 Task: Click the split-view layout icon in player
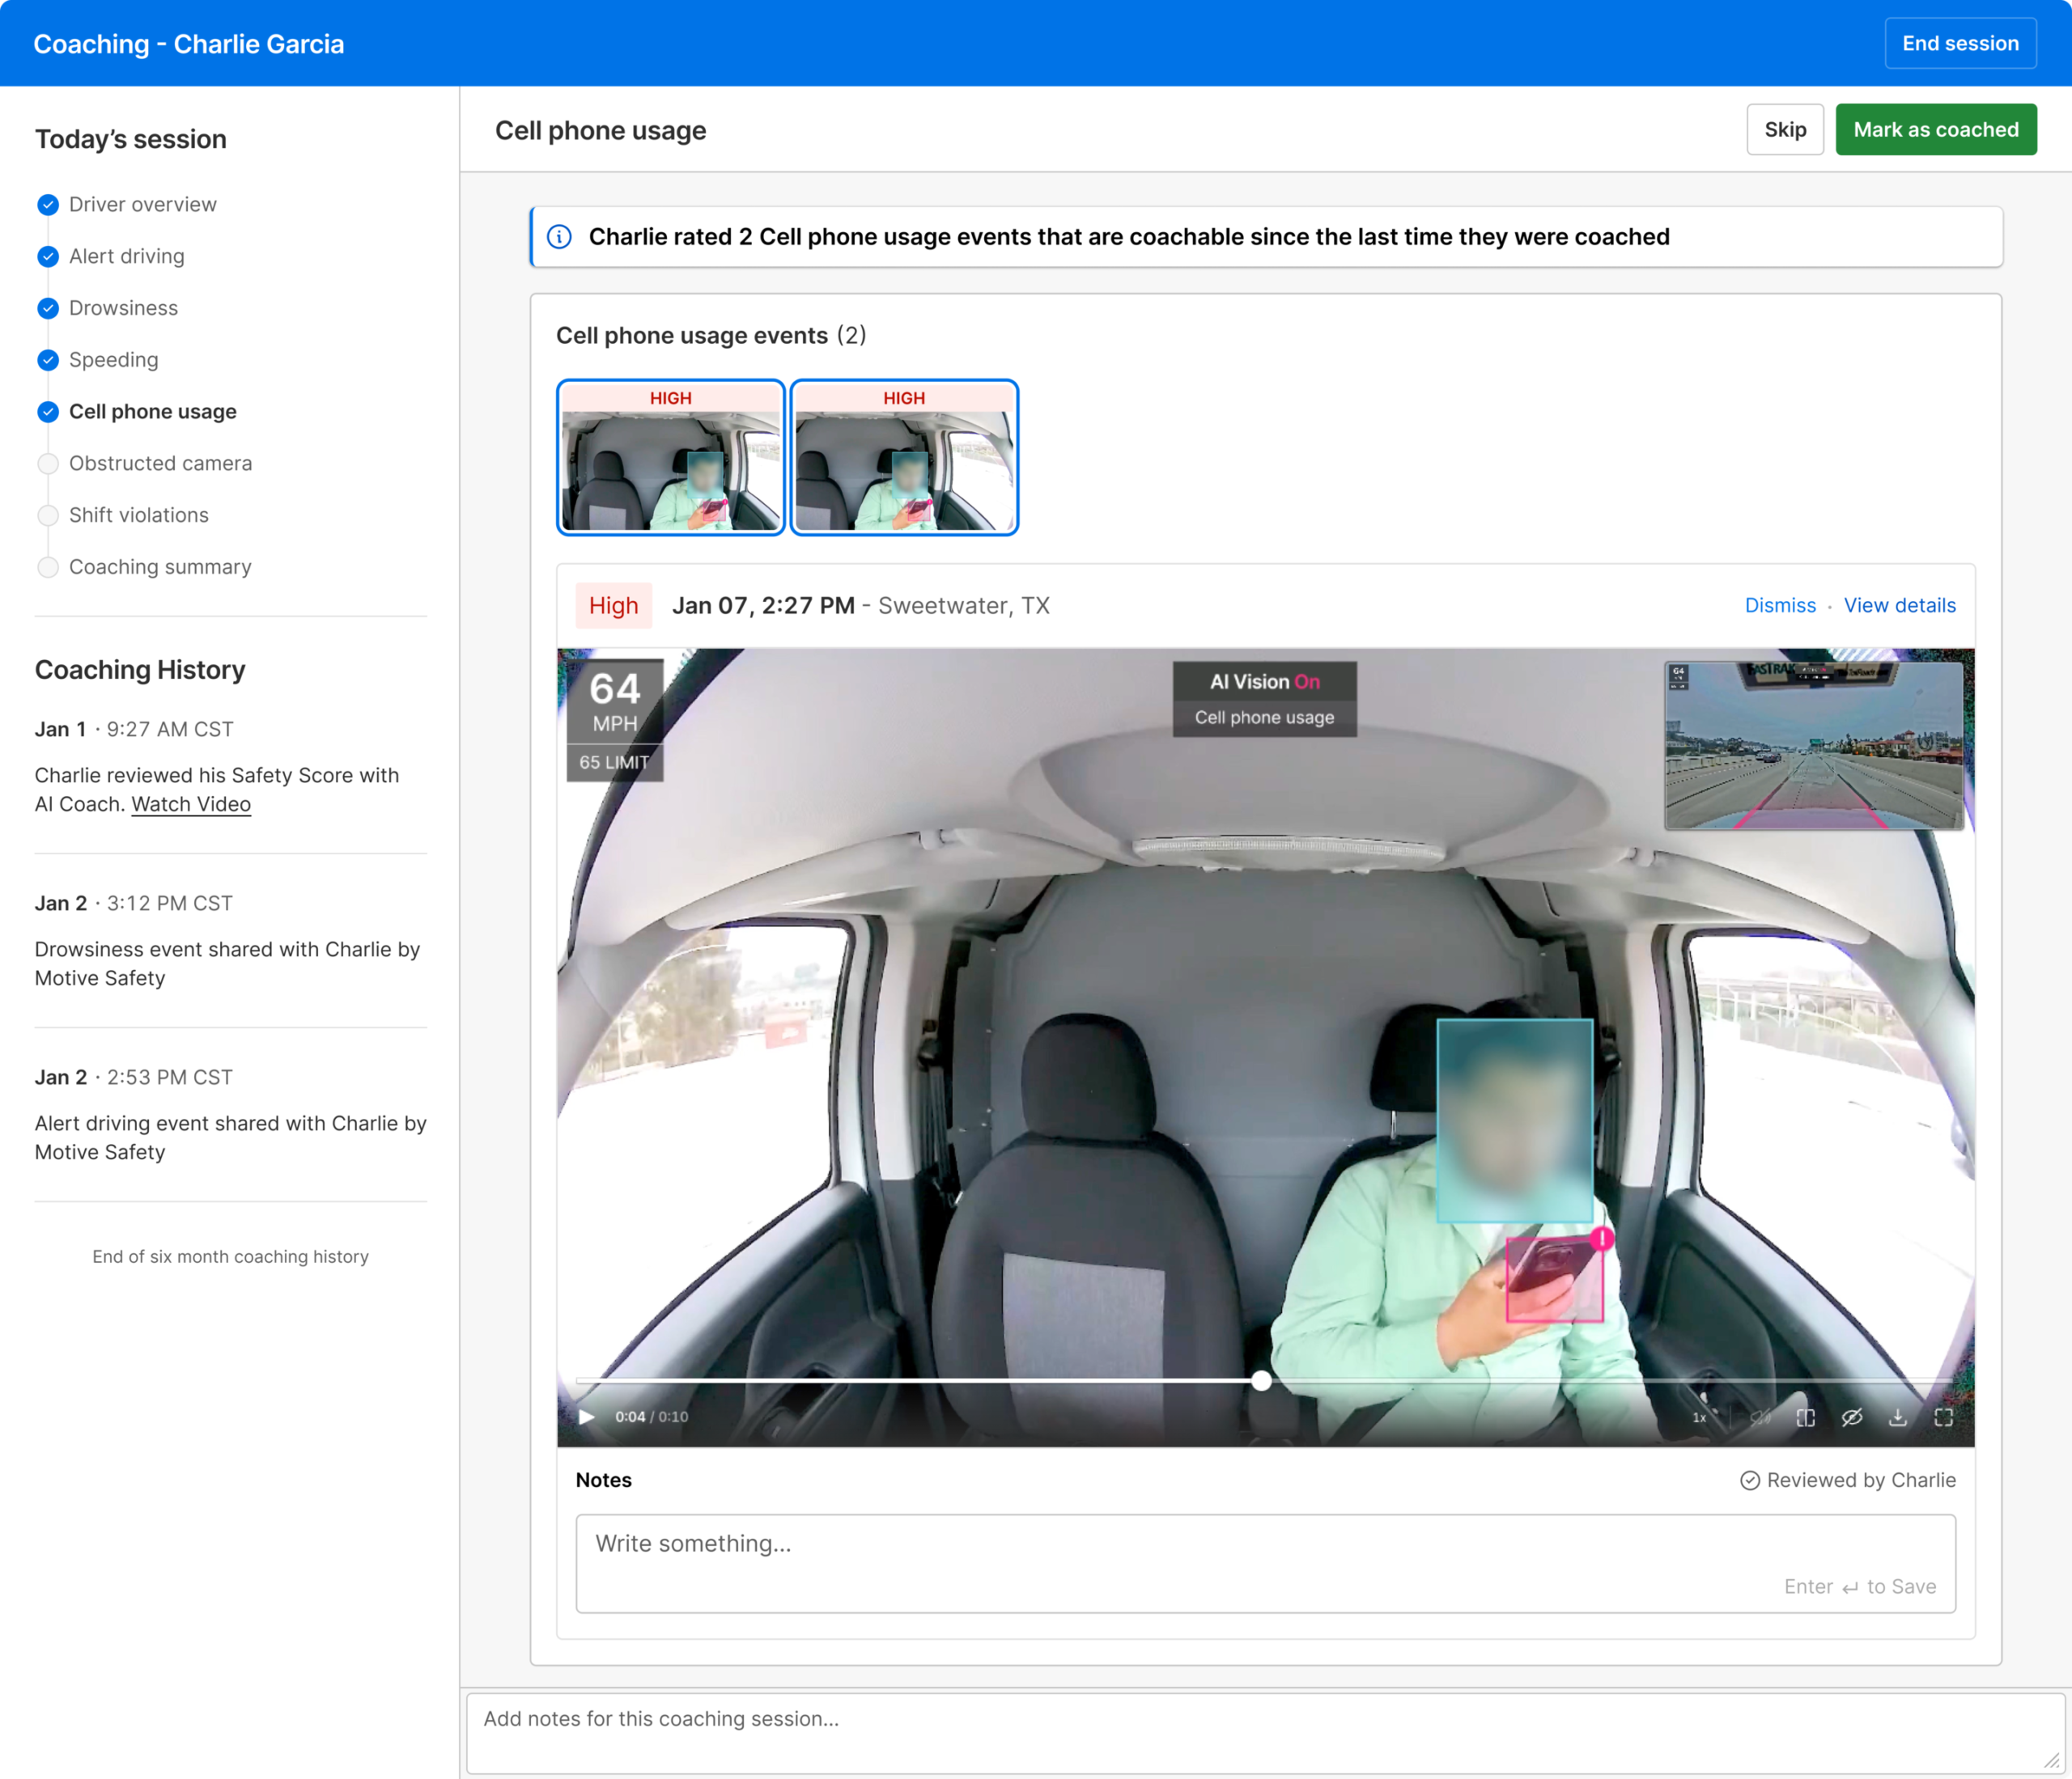point(1806,1417)
